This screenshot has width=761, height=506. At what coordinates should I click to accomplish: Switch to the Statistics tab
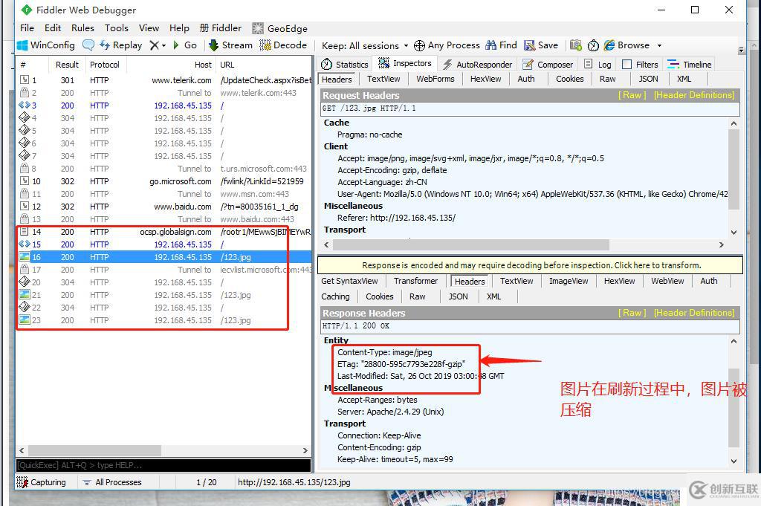(345, 65)
